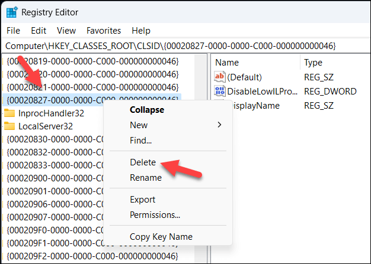
Task: Click REG_SZ type of DisplayName row
Action: (319, 106)
